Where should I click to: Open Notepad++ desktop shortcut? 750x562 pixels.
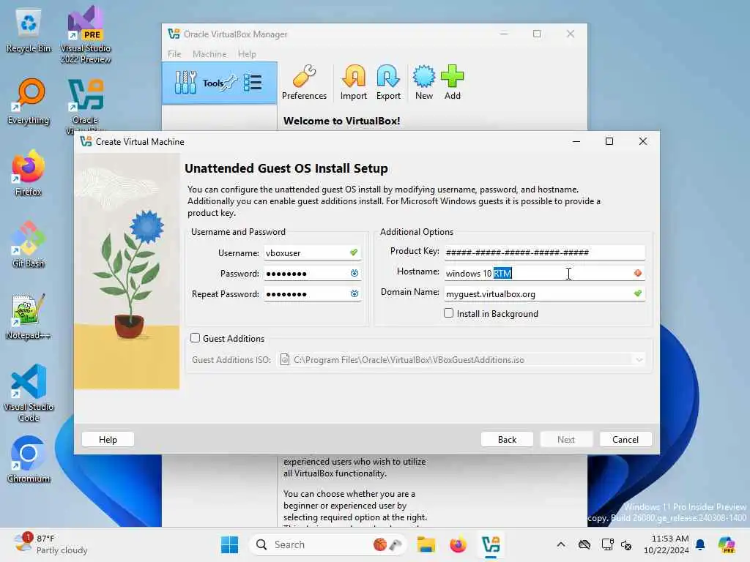tap(29, 317)
